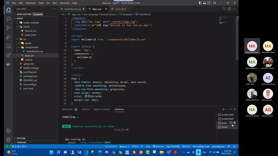Open the Docker view icon
Screen dimensions: 278x156
8,64
